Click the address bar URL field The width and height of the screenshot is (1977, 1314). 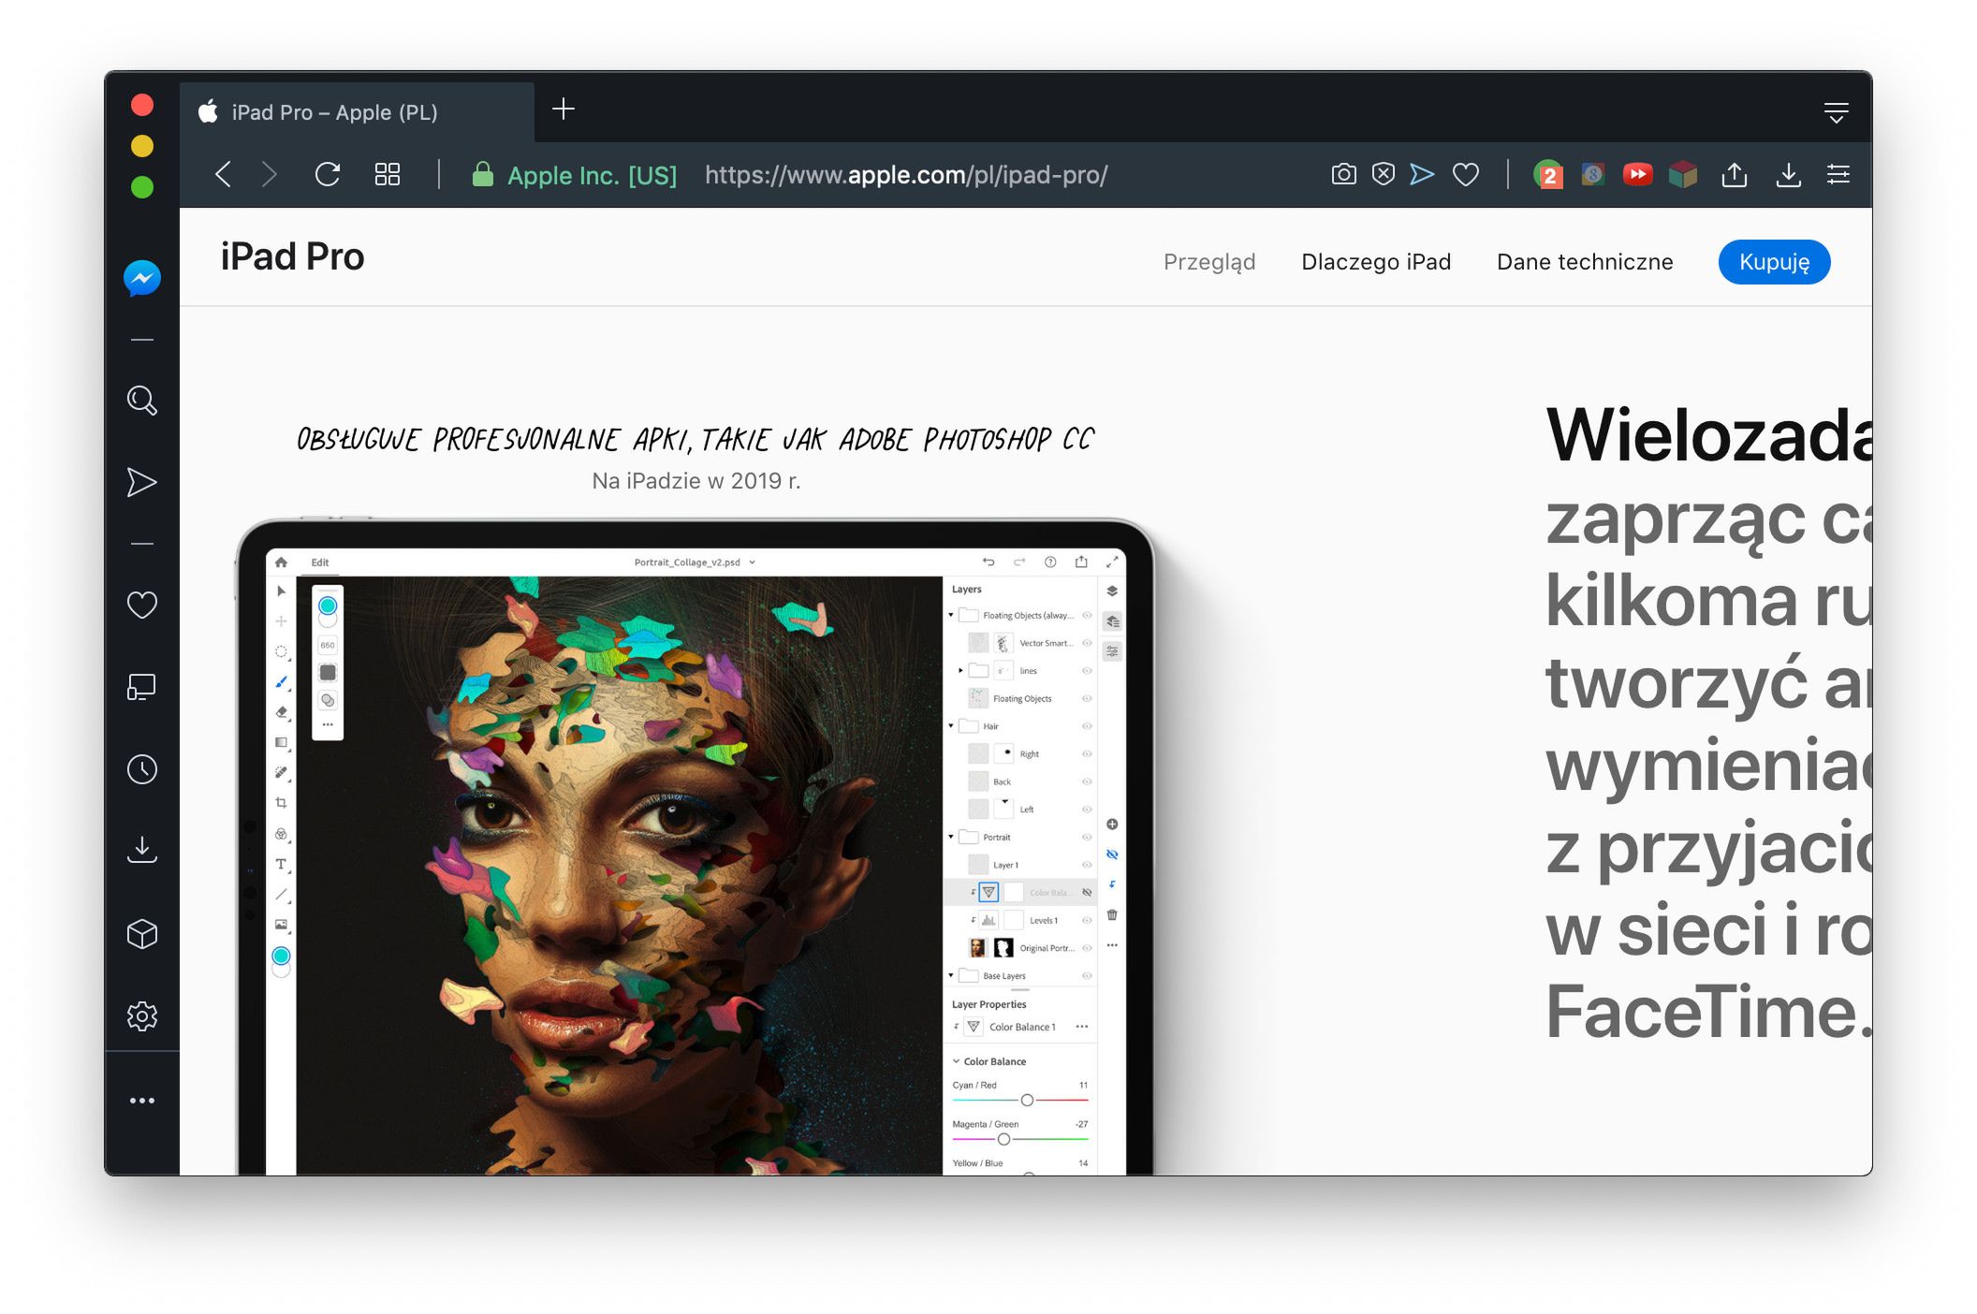point(905,175)
